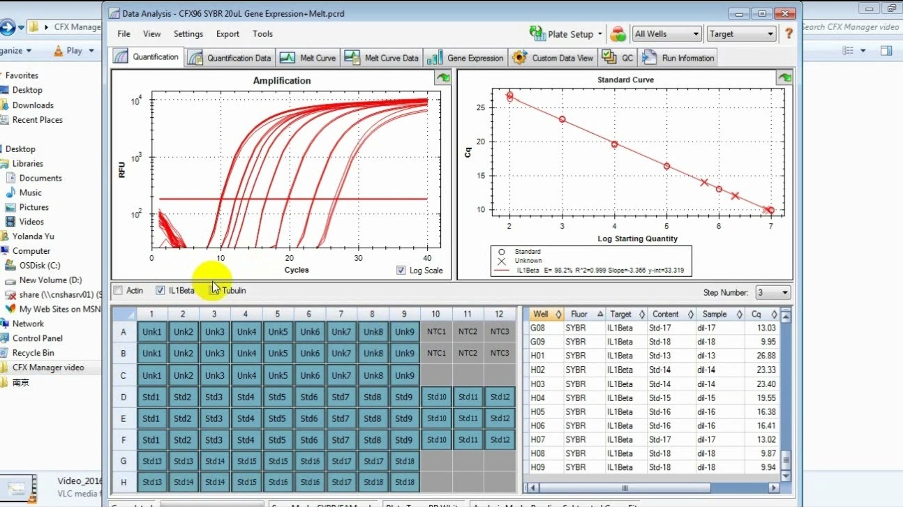Open the Target mode dropdown
The width and height of the screenshot is (903, 507).
click(x=741, y=33)
